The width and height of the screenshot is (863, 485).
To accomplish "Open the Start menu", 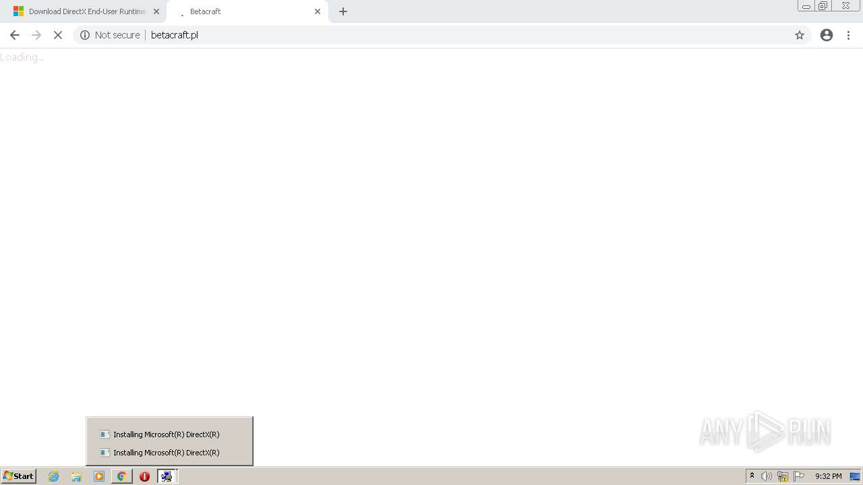I will 19,476.
